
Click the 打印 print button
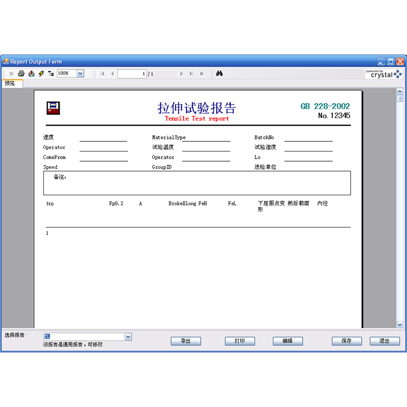(x=240, y=341)
